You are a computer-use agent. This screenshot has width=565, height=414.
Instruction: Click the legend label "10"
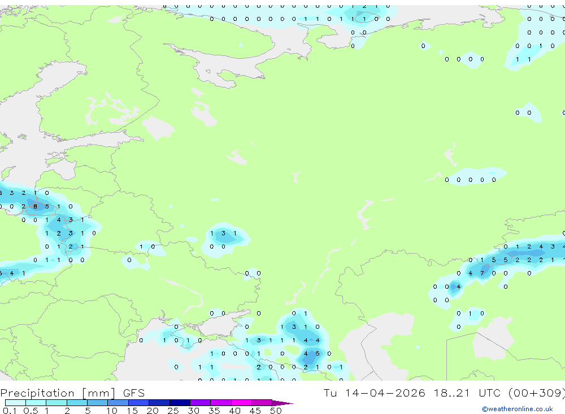pyautogui.click(x=112, y=411)
